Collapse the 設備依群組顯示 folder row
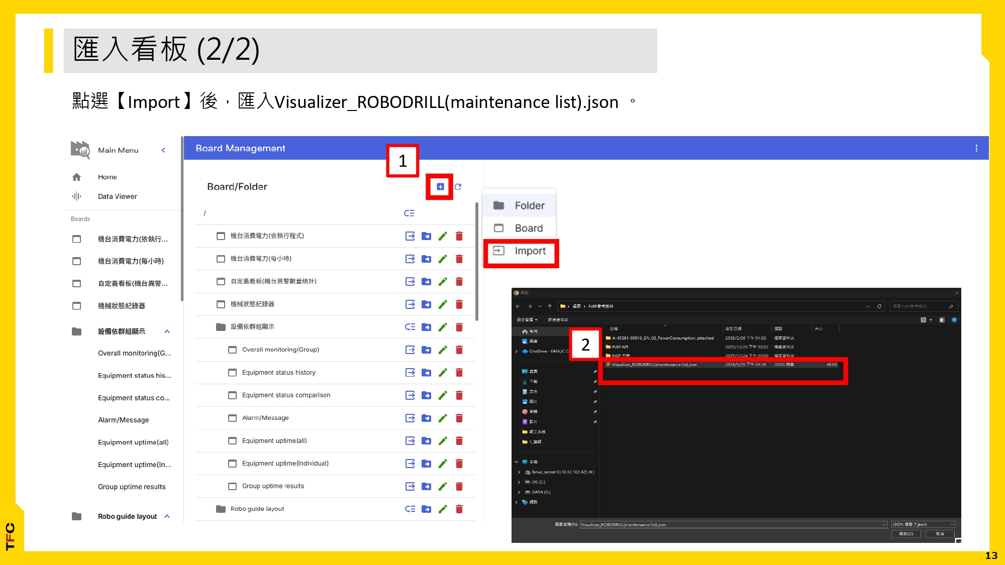1005x565 pixels. [410, 327]
